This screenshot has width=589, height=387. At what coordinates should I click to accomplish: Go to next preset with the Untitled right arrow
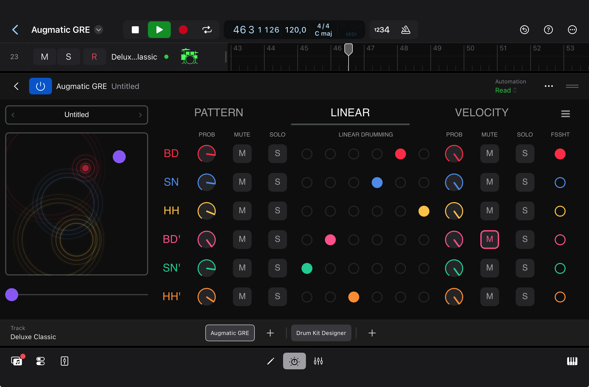[141, 115]
